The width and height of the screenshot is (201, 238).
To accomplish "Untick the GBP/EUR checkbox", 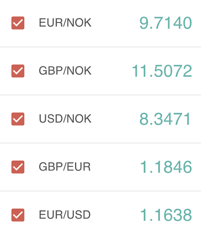I will pyautogui.click(x=18, y=167).
